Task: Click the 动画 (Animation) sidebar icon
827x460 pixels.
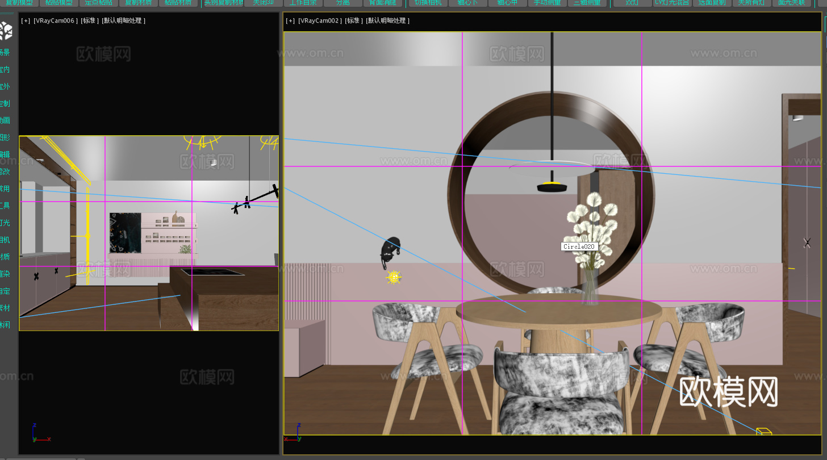Action: (5, 120)
